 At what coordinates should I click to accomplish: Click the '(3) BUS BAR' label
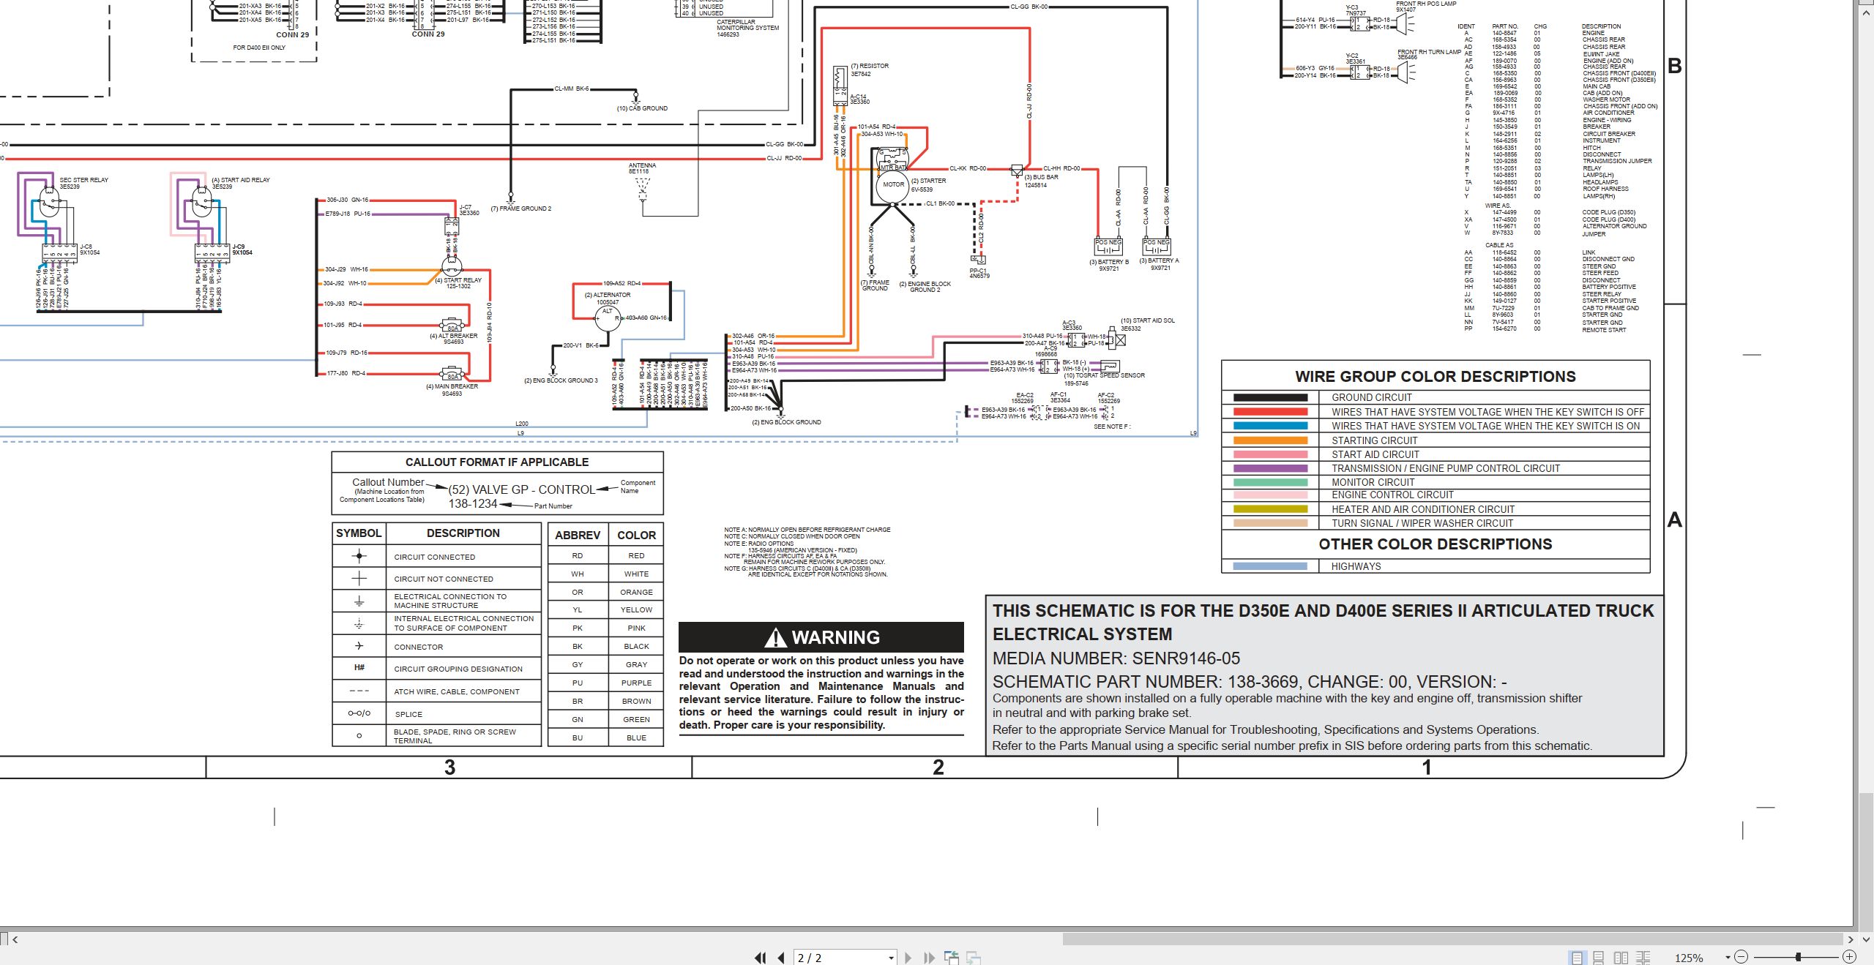point(1041,177)
